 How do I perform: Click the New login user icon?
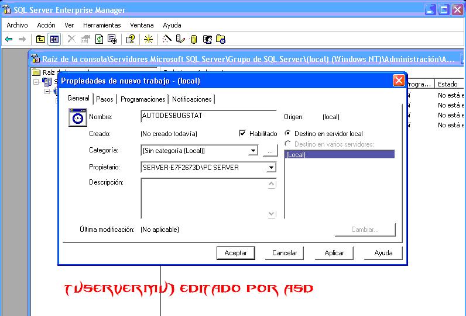(x=207, y=39)
